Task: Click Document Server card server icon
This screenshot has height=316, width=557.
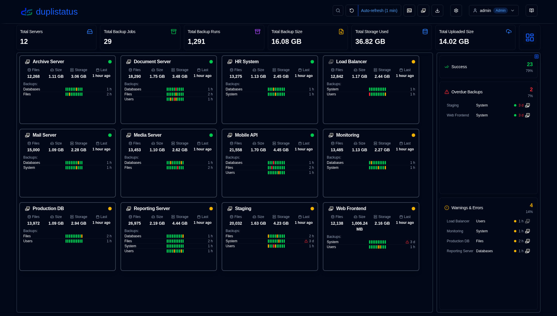Action: coord(129,62)
